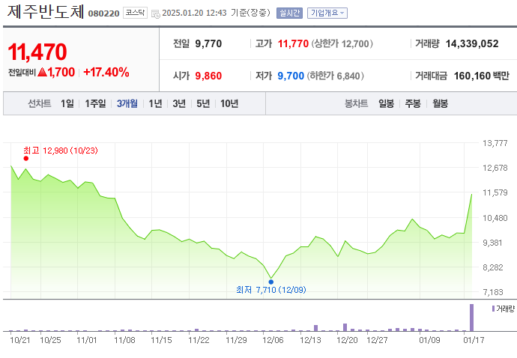Image resolution: width=517 pixels, height=358 pixels.
Task: Click the 12/06 date axis label
Action: pyautogui.click(x=273, y=340)
